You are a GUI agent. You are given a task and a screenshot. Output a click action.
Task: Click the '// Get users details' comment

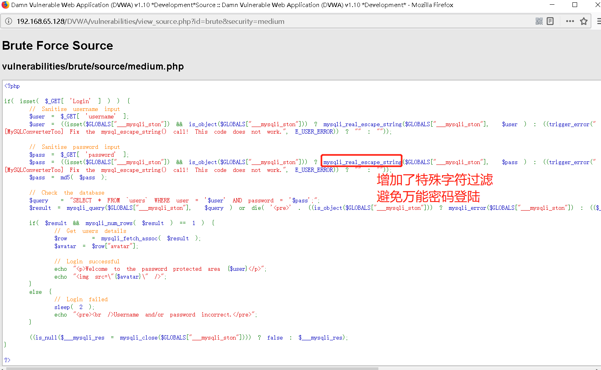pos(90,231)
